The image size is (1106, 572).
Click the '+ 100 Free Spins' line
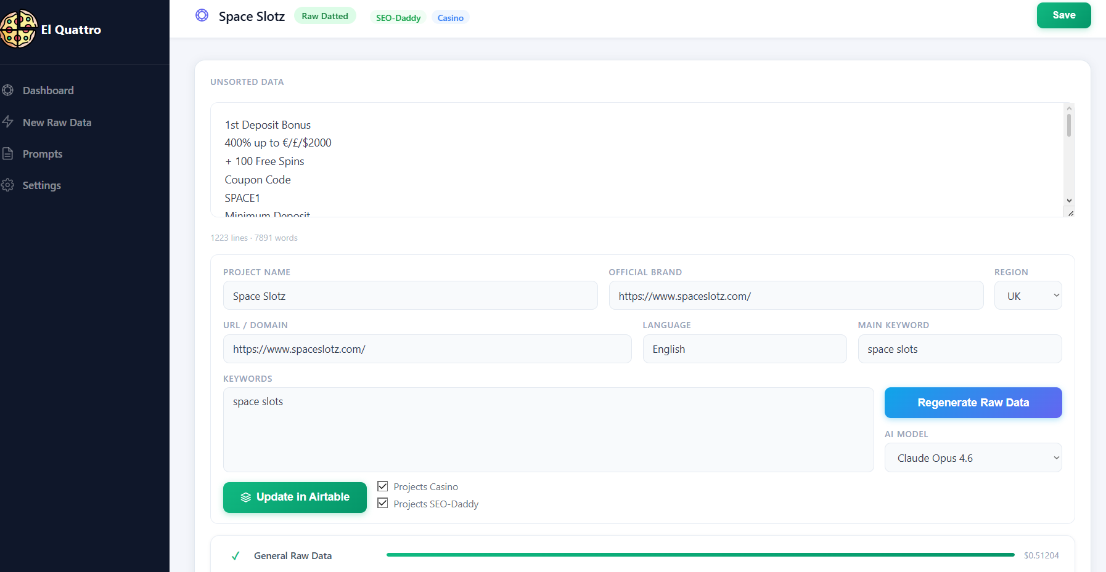pos(264,161)
